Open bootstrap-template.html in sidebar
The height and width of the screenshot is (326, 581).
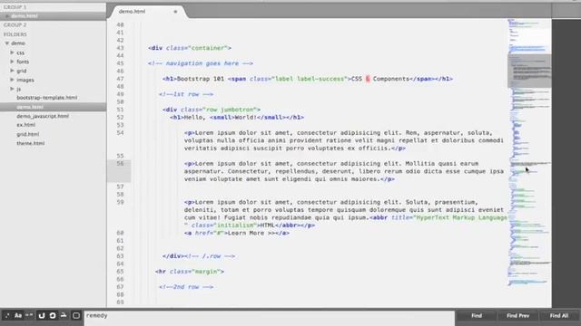[x=47, y=98]
